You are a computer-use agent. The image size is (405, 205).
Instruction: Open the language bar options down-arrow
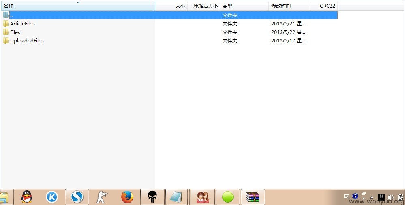364,198
